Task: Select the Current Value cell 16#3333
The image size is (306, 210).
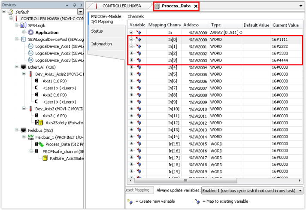Action: (x=286, y=54)
